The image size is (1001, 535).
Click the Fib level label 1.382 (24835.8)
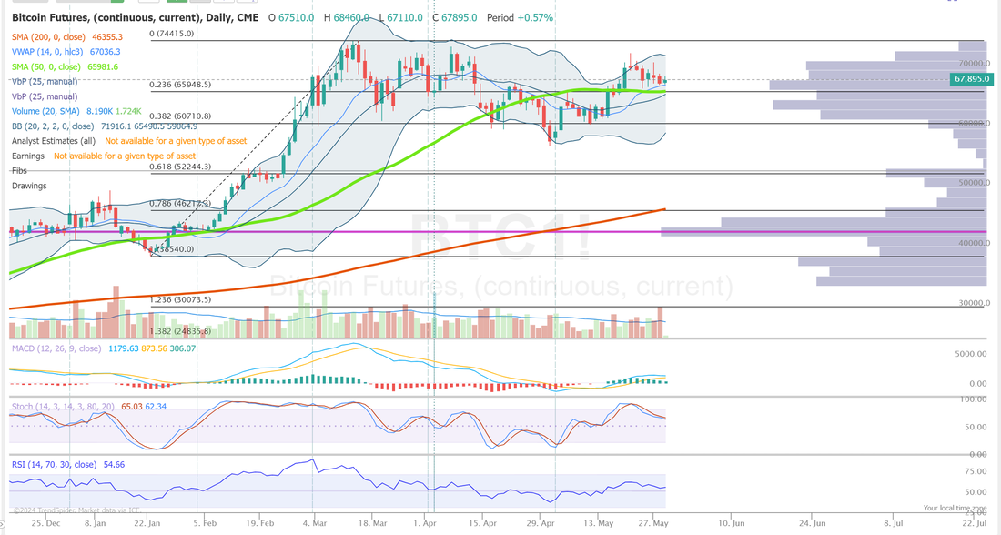pos(180,331)
